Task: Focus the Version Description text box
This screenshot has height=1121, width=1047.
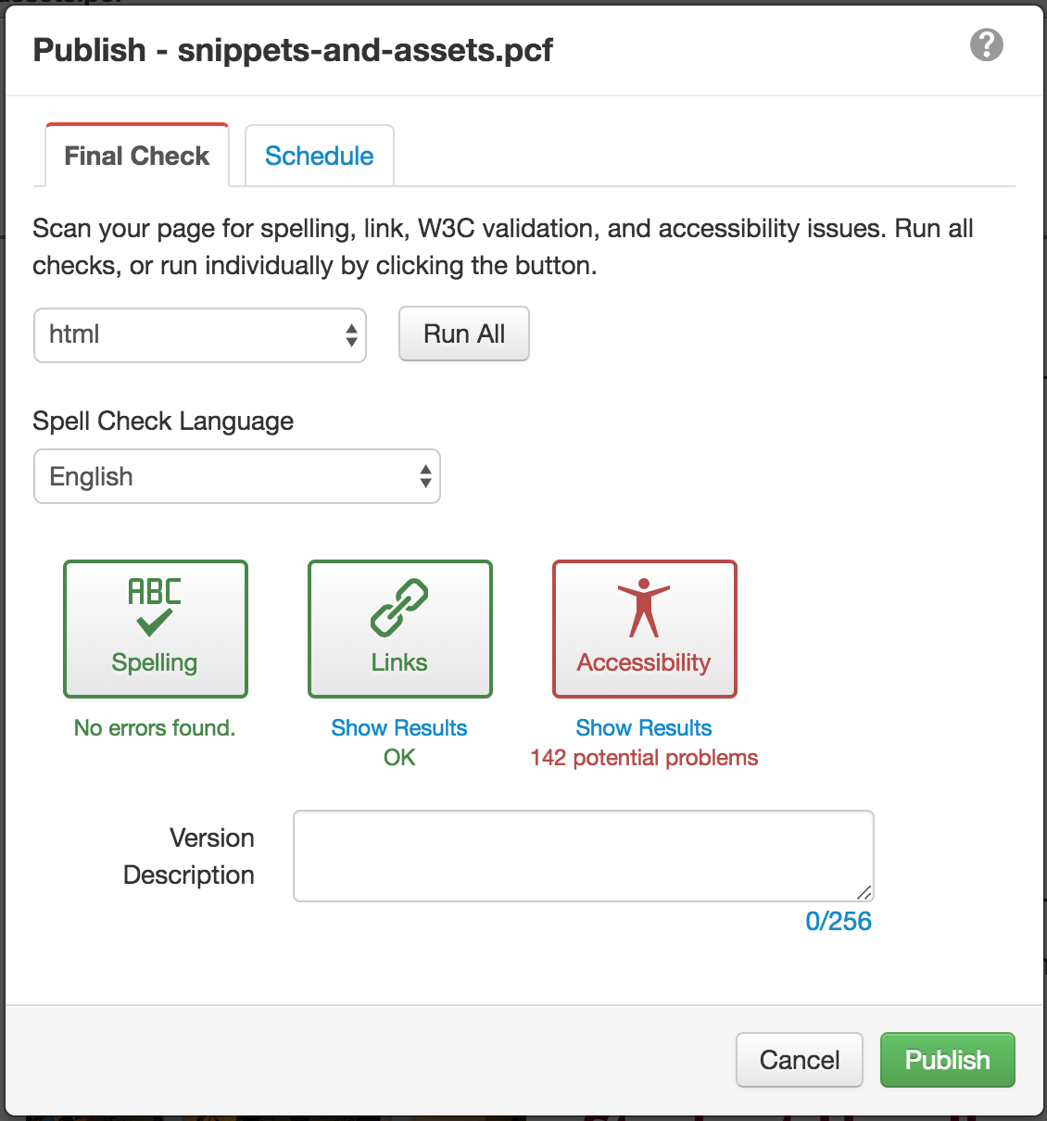Action: 584,856
